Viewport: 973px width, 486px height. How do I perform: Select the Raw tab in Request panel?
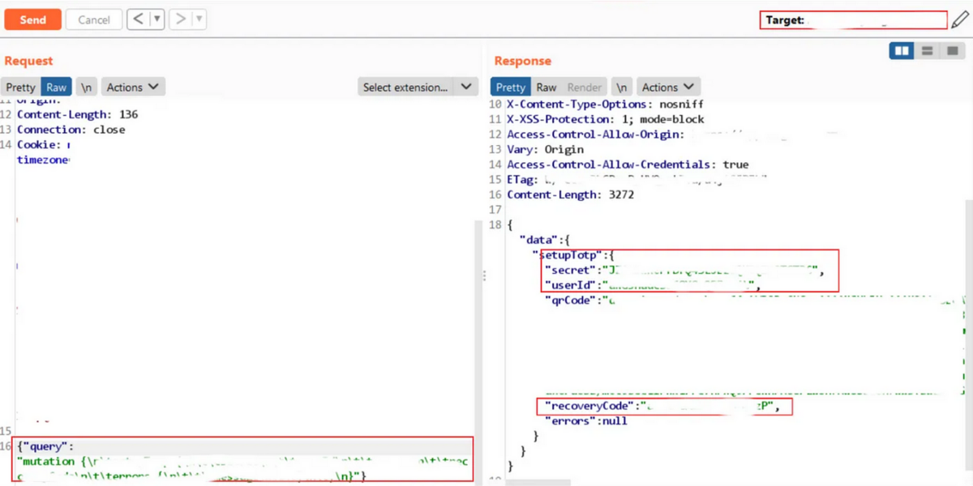pyautogui.click(x=57, y=87)
